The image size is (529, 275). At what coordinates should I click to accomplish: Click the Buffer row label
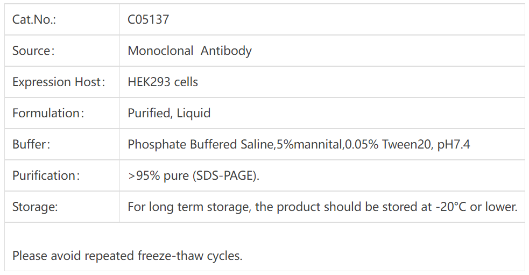(31, 145)
